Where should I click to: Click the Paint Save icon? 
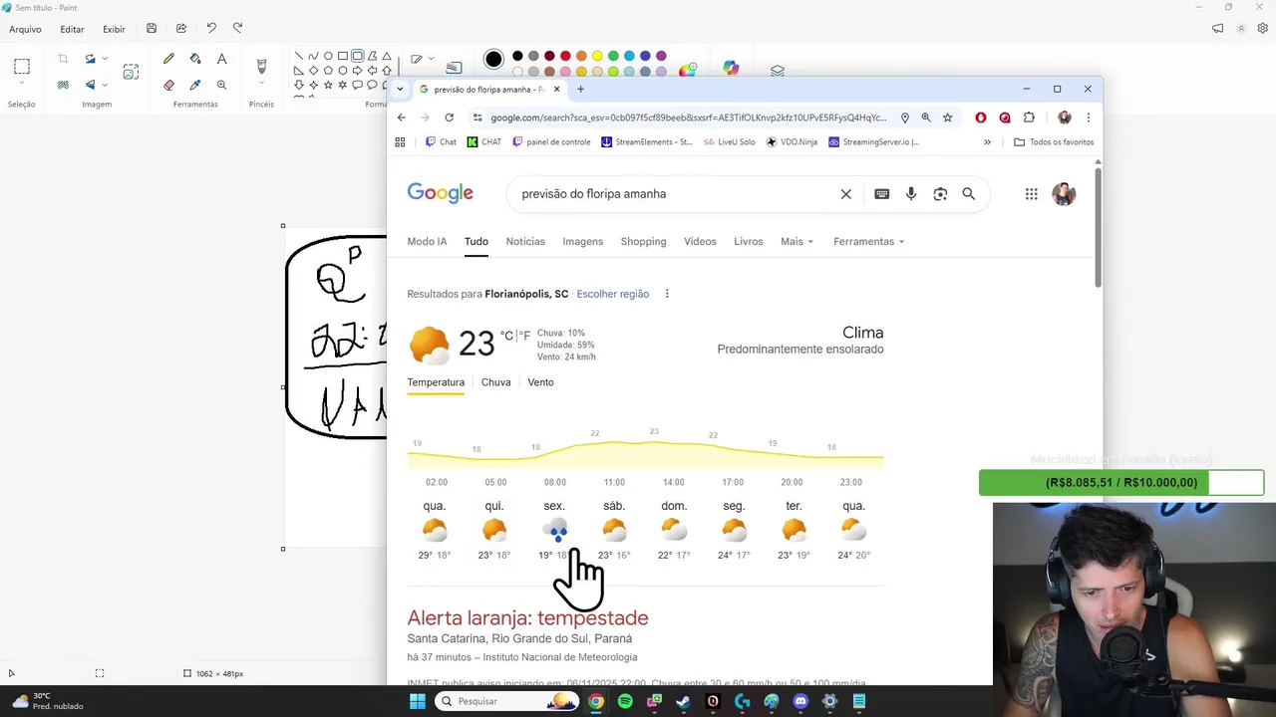click(x=152, y=28)
